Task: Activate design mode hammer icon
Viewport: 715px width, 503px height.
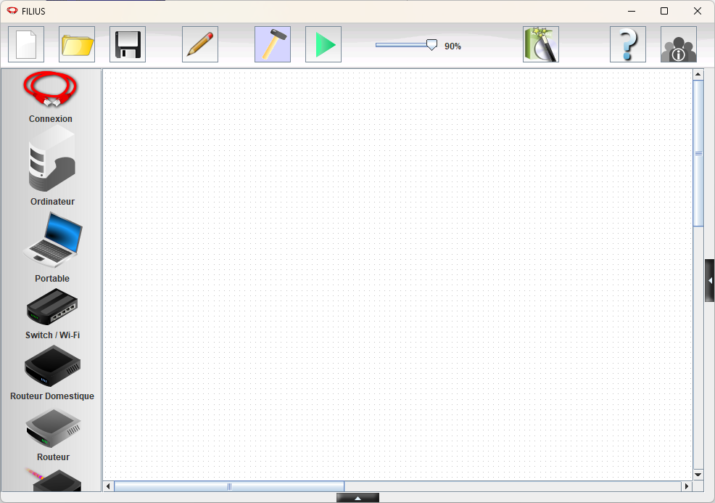Action: click(x=273, y=44)
